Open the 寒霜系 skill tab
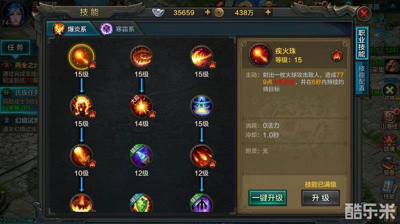The width and height of the screenshot is (400, 224). pyautogui.click(x=118, y=29)
